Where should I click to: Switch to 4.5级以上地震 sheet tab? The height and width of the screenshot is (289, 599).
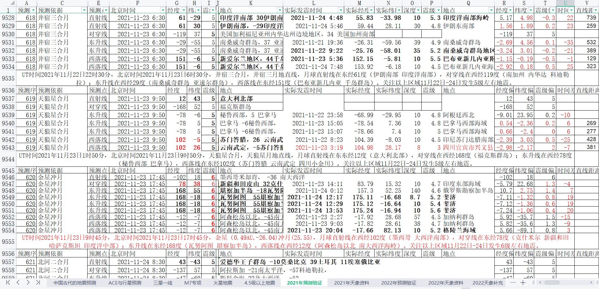coord(260,283)
